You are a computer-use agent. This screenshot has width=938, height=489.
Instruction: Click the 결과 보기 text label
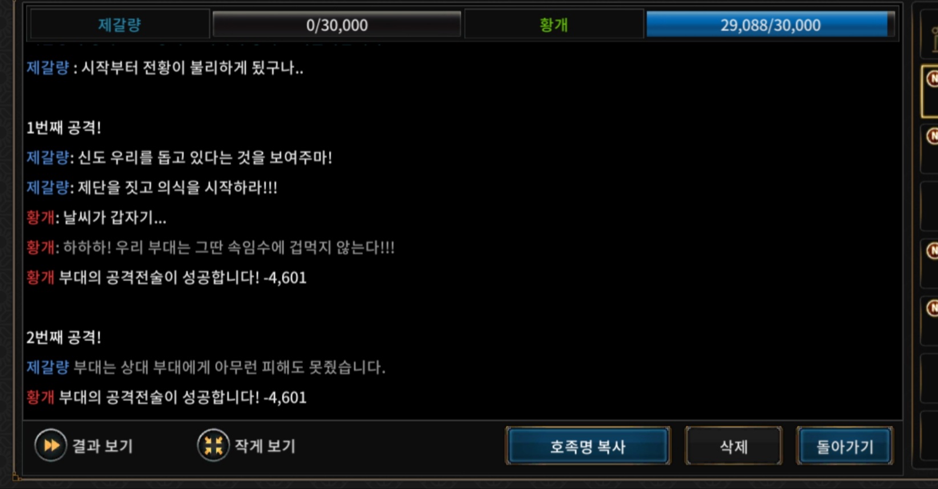pos(103,446)
